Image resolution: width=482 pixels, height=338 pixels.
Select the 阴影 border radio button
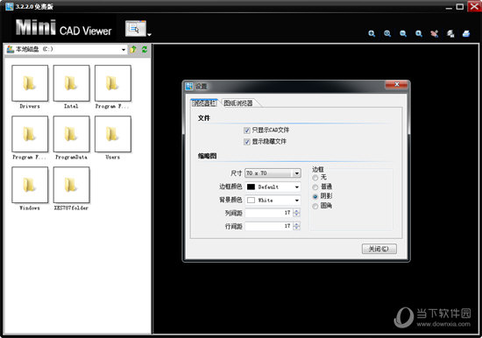point(315,197)
